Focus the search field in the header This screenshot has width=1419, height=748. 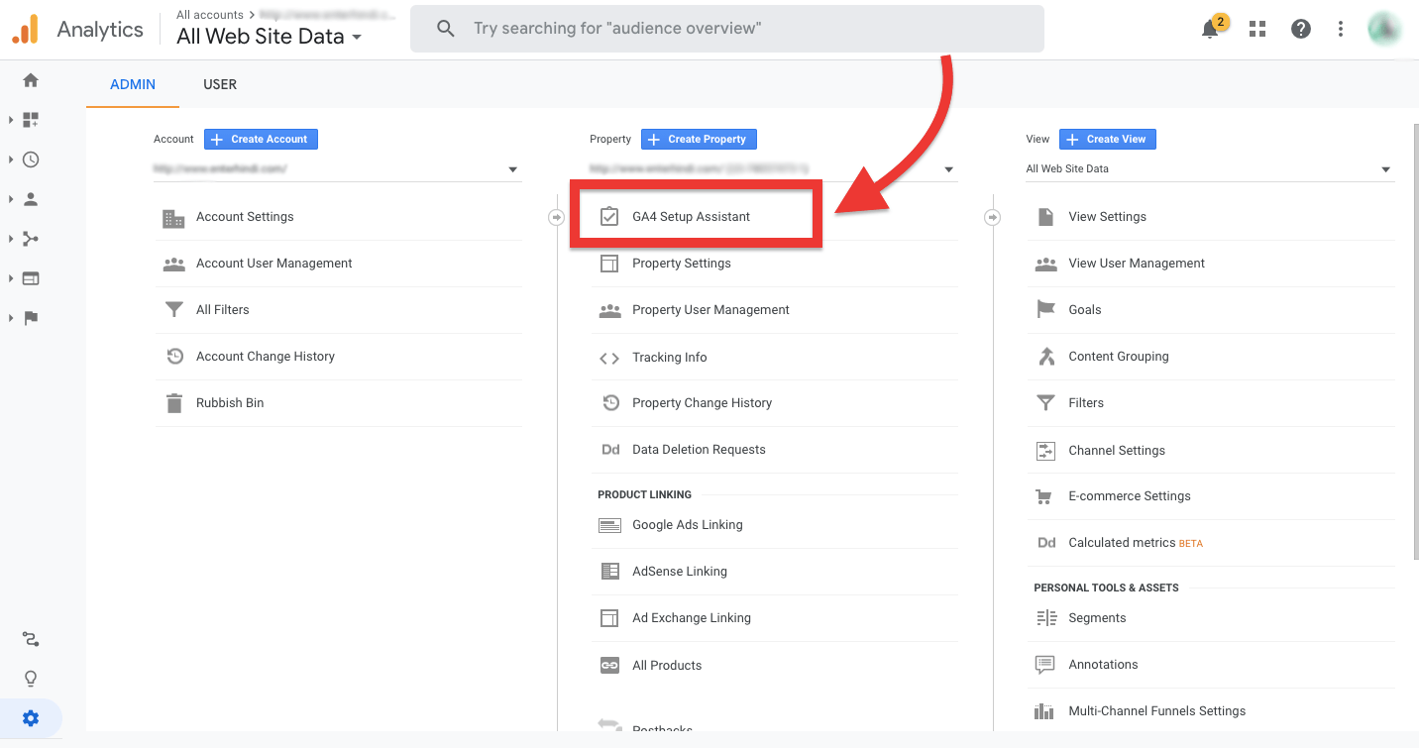[727, 29]
